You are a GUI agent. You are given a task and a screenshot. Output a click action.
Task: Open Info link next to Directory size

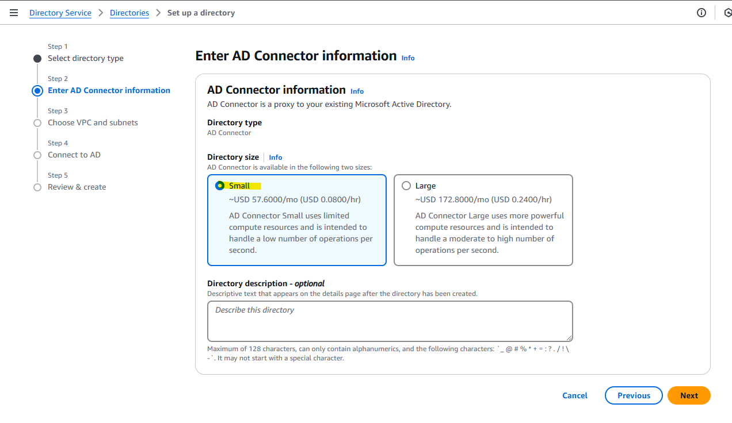[276, 157]
